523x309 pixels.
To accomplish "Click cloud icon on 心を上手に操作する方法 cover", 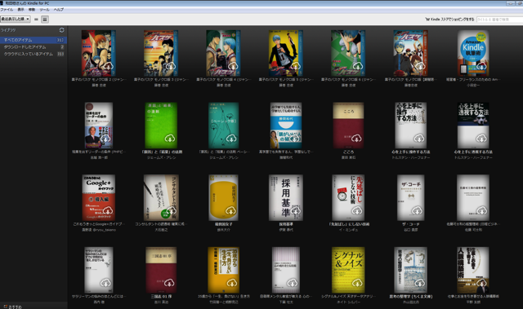I will 419,138.
